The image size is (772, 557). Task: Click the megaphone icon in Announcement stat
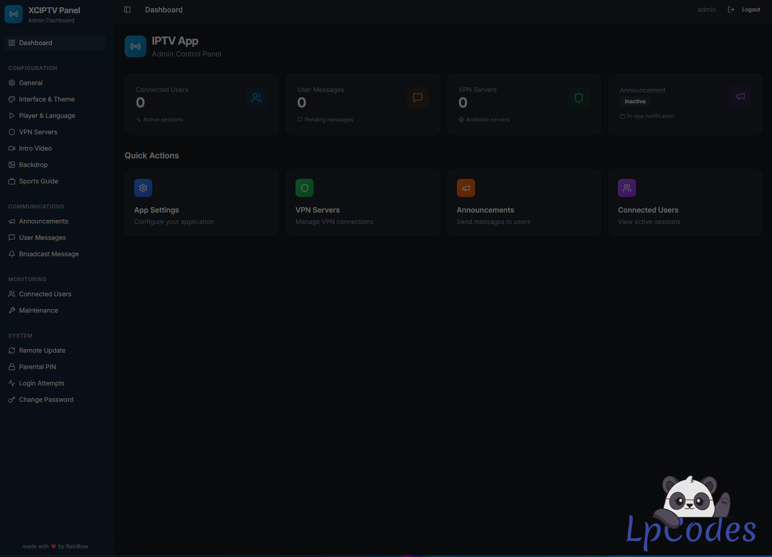click(740, 96)
